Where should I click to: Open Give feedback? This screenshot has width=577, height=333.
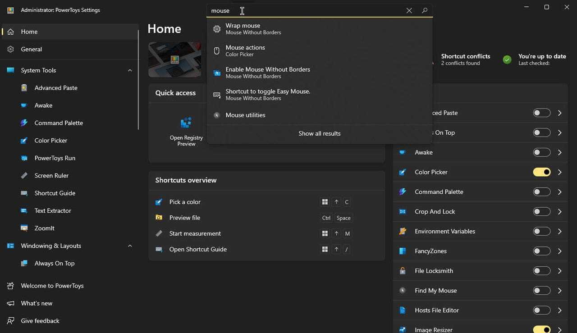pos(40,320)
